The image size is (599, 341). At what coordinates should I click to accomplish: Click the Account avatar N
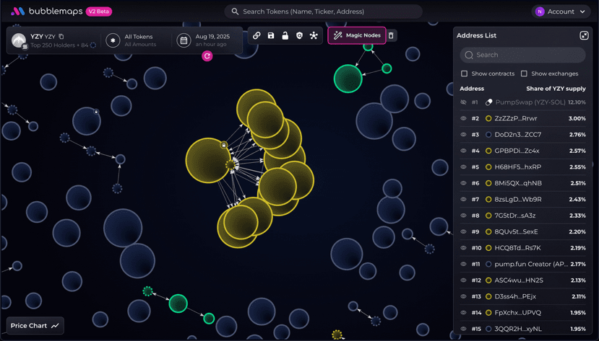coord(540,12)
